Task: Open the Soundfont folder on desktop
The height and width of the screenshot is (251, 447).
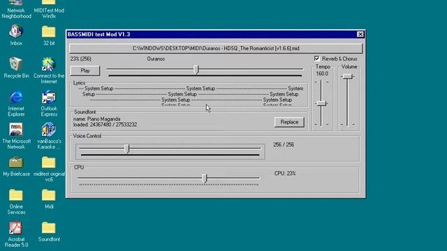Action: [x=49, y=231]
